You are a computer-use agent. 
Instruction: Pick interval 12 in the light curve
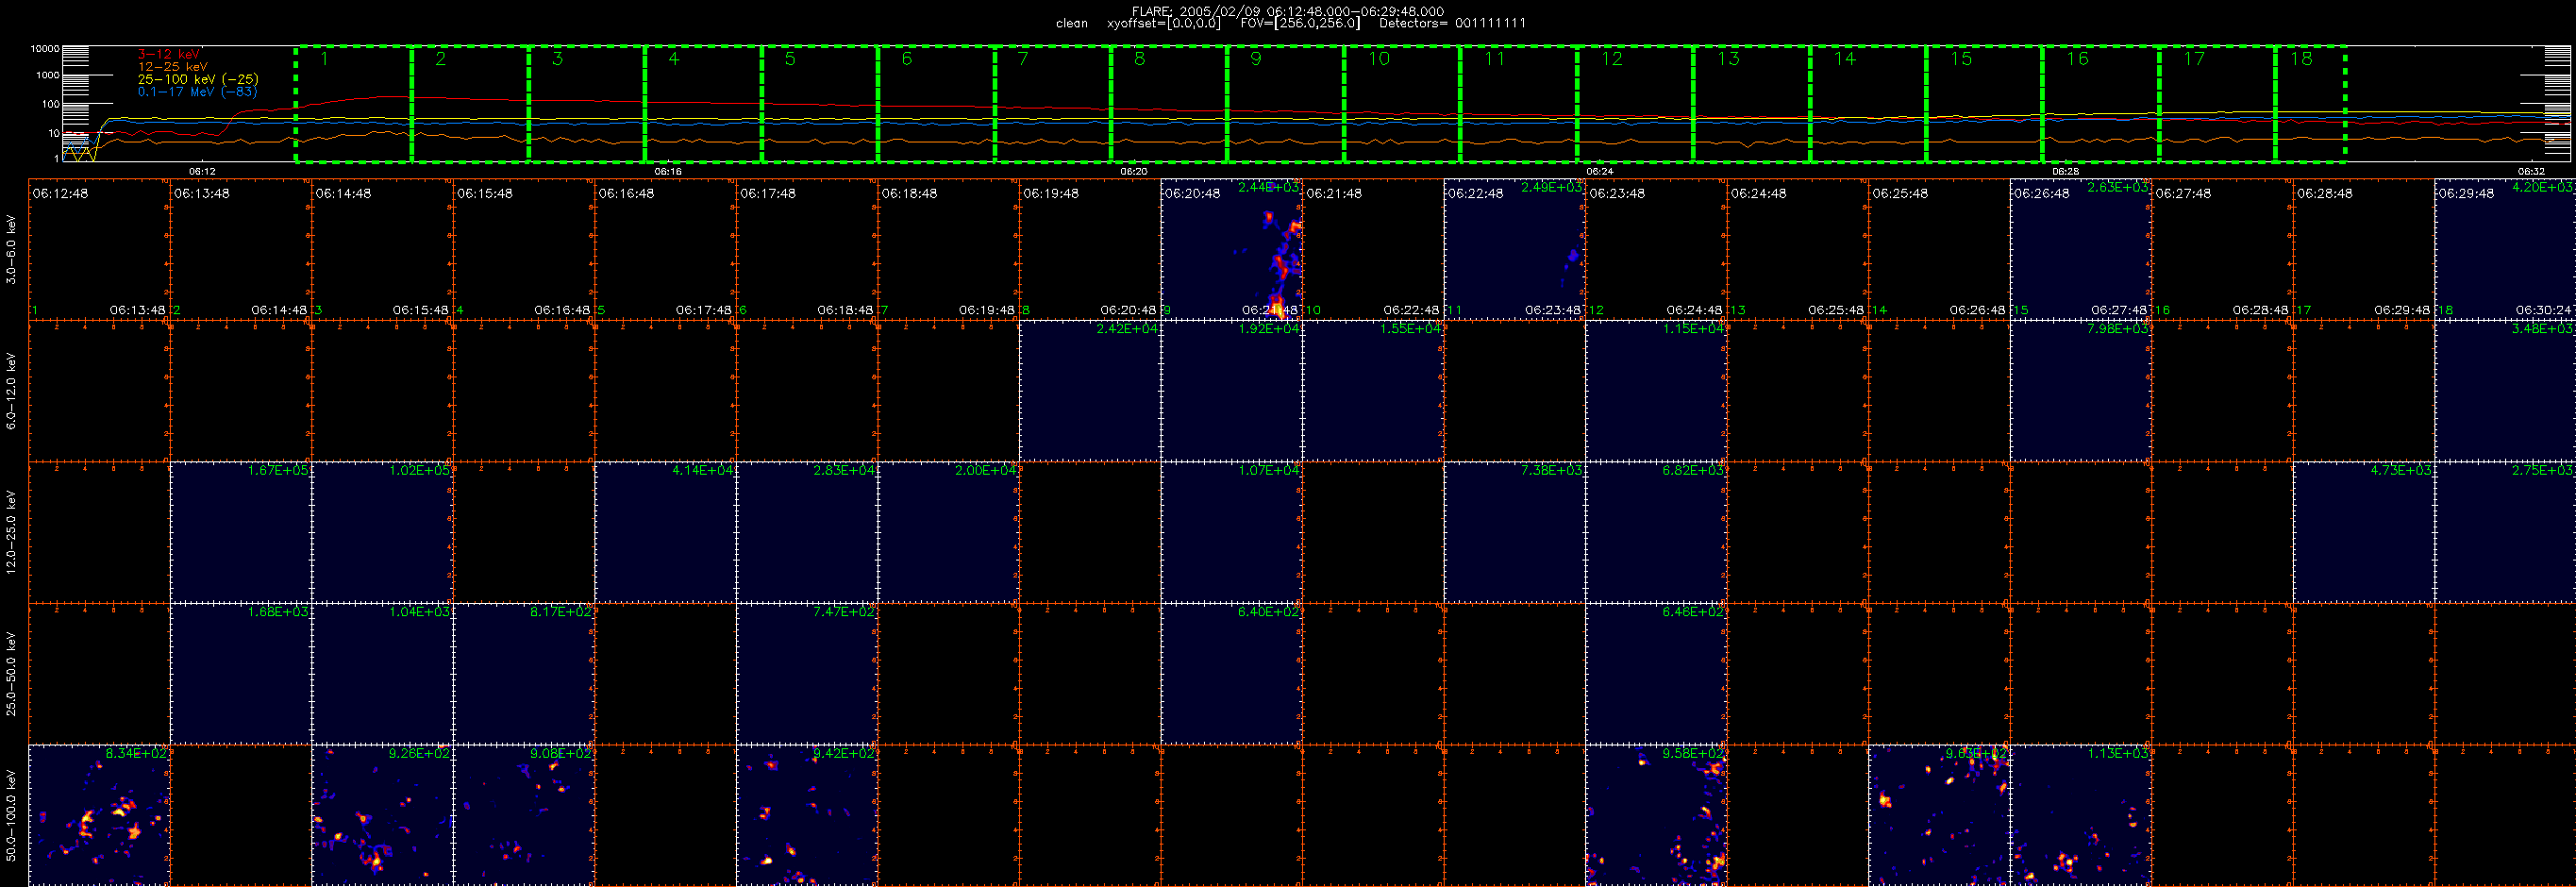coord(1635,103)
